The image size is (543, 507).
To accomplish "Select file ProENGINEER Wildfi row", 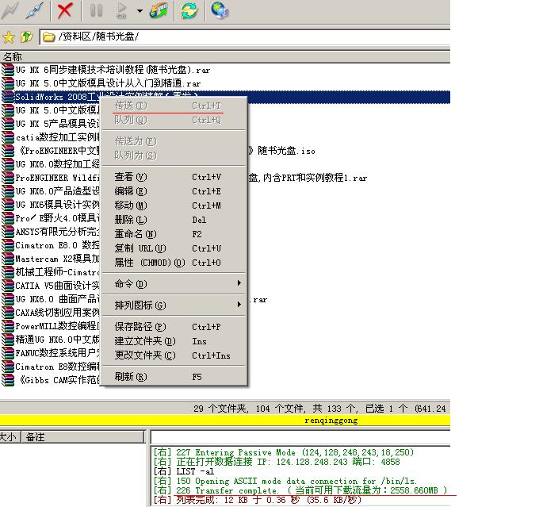I will [x=58, y=179].
